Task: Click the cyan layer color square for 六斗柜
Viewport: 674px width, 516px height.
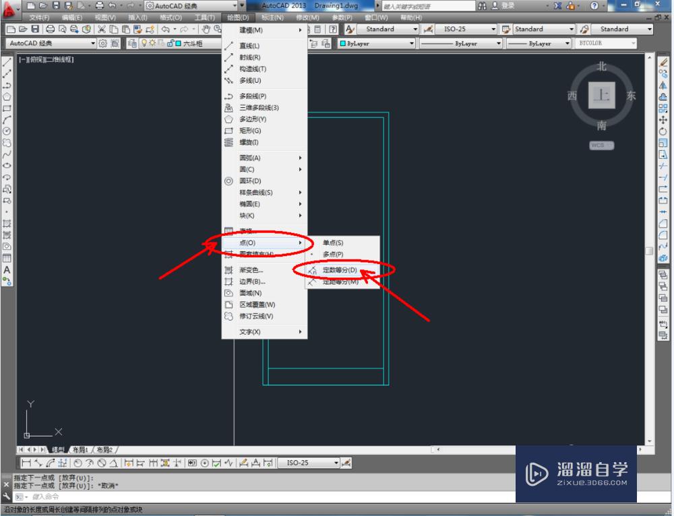Action: coord(178,43)
